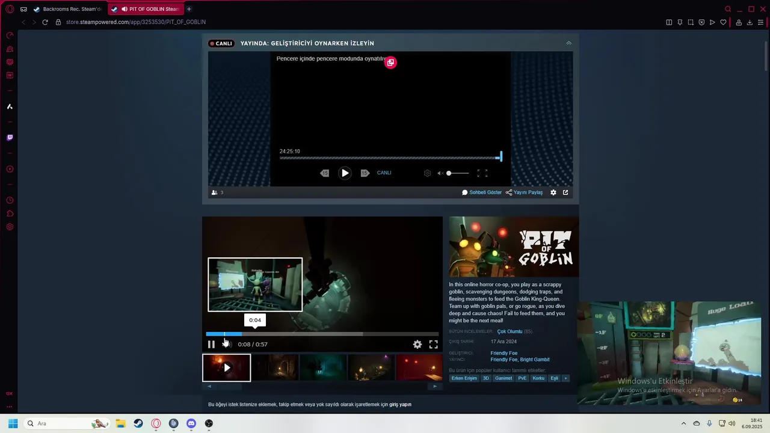Click the giriş yapın sign-in link
The width and height of the screenshot is (770, 433).
[400, 405]
